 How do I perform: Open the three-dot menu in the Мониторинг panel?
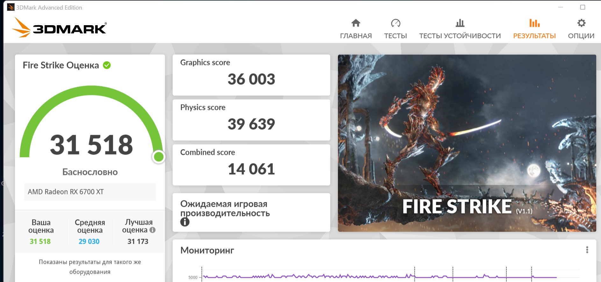(x=587, y=250)
